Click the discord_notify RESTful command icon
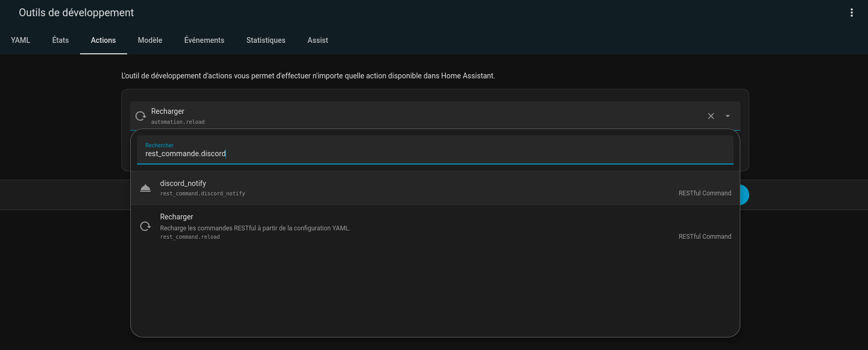Image resolution: width=868 pixels, height=350 pixels. [145, 188]
